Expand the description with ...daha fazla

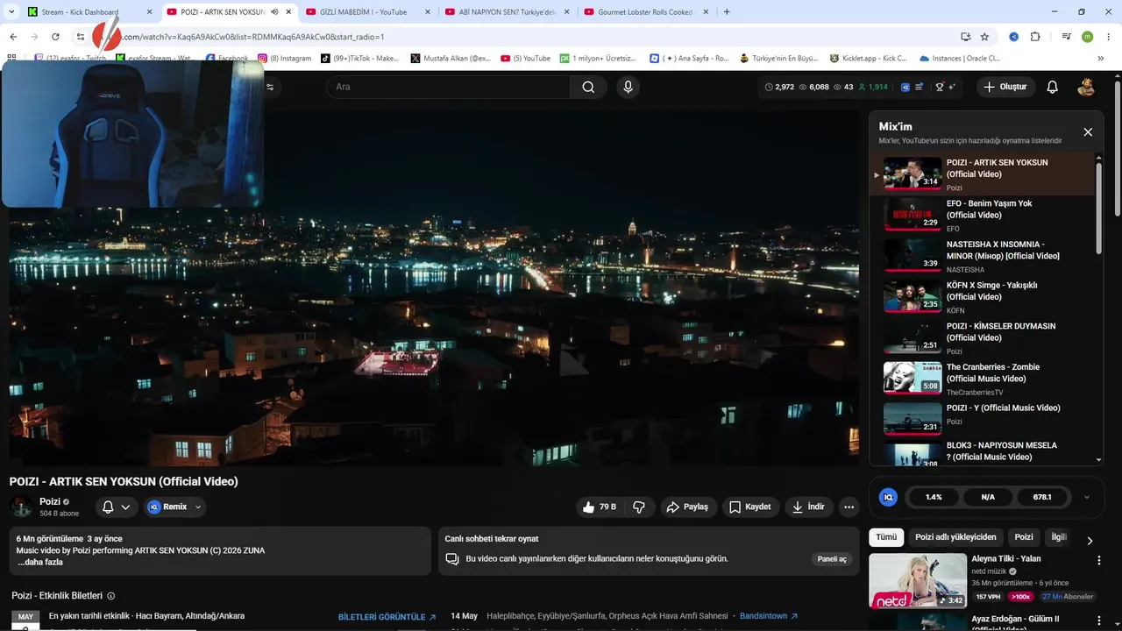click(x=40, y=563)
